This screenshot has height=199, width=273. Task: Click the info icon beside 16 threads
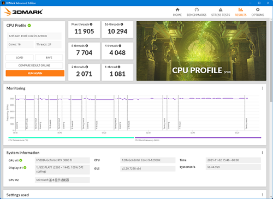click(122, 24)
